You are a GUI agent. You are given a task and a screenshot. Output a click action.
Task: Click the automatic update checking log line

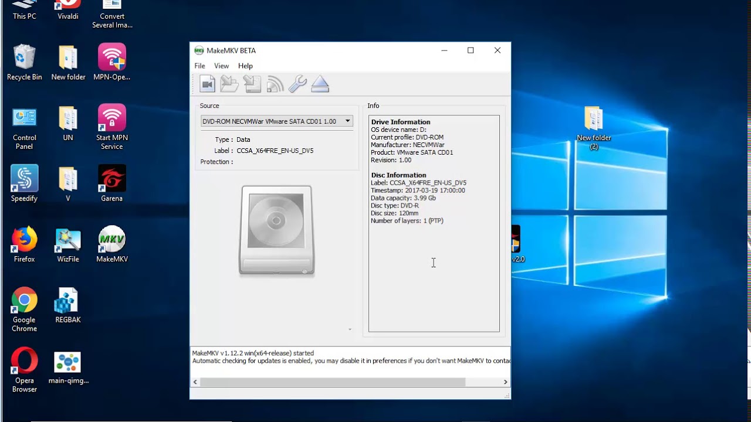click(x=351, y=361)
